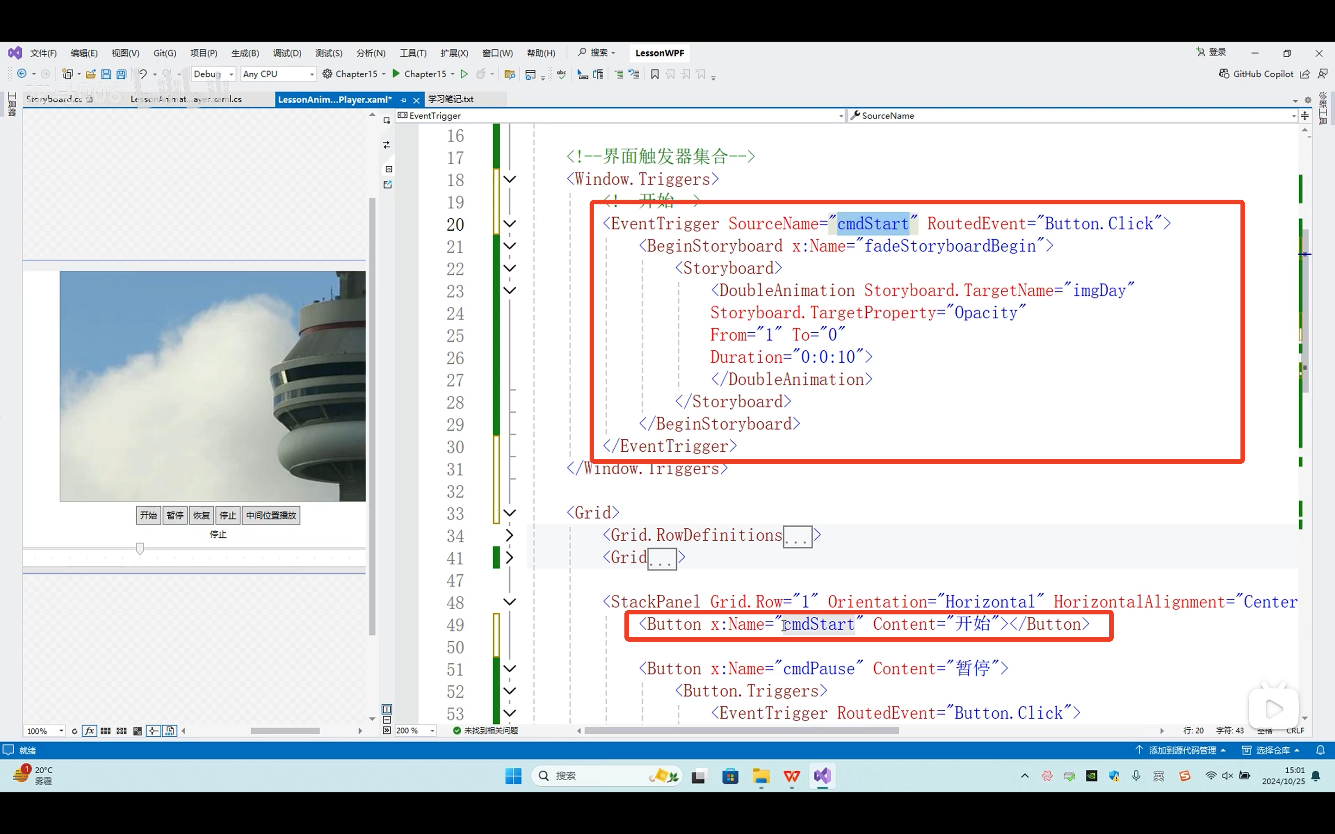This screenshot has height=834, width=1335.
Task: Click the Undo icon in toolbar
Action: [142, 74]
